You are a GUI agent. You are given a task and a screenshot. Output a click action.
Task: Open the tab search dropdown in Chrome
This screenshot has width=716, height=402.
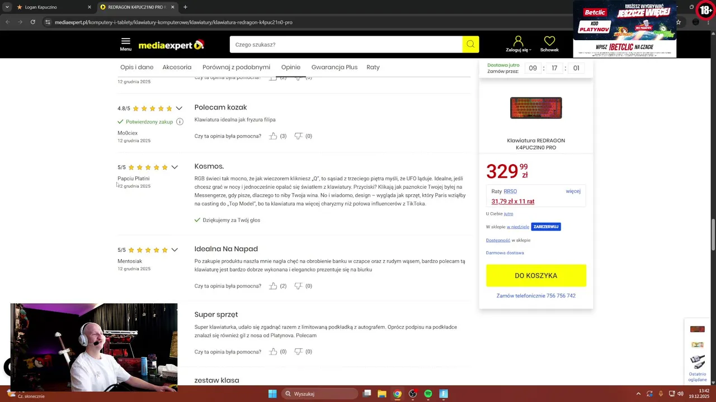7,7
